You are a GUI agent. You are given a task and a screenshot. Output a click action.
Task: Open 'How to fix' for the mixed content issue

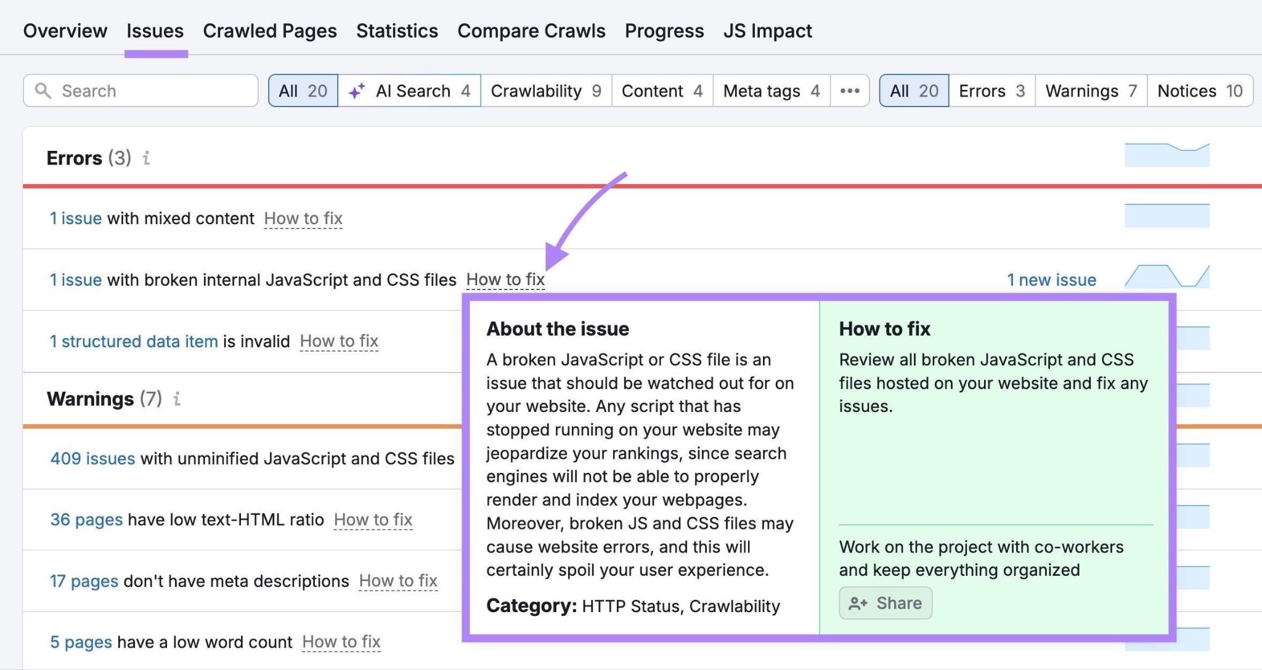point(303,219)
